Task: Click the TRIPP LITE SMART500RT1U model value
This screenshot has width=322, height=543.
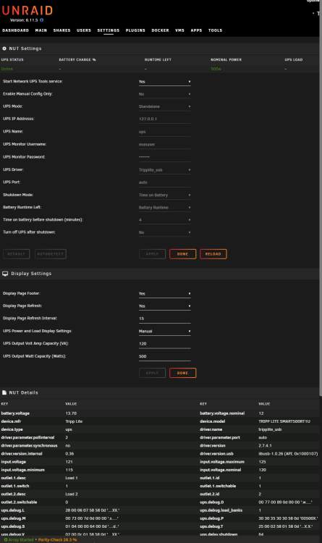Action: click(x=284, y=422)
